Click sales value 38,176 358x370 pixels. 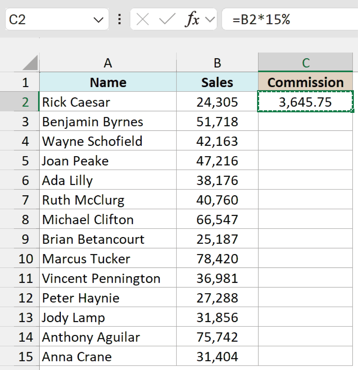tap(217, 180)
